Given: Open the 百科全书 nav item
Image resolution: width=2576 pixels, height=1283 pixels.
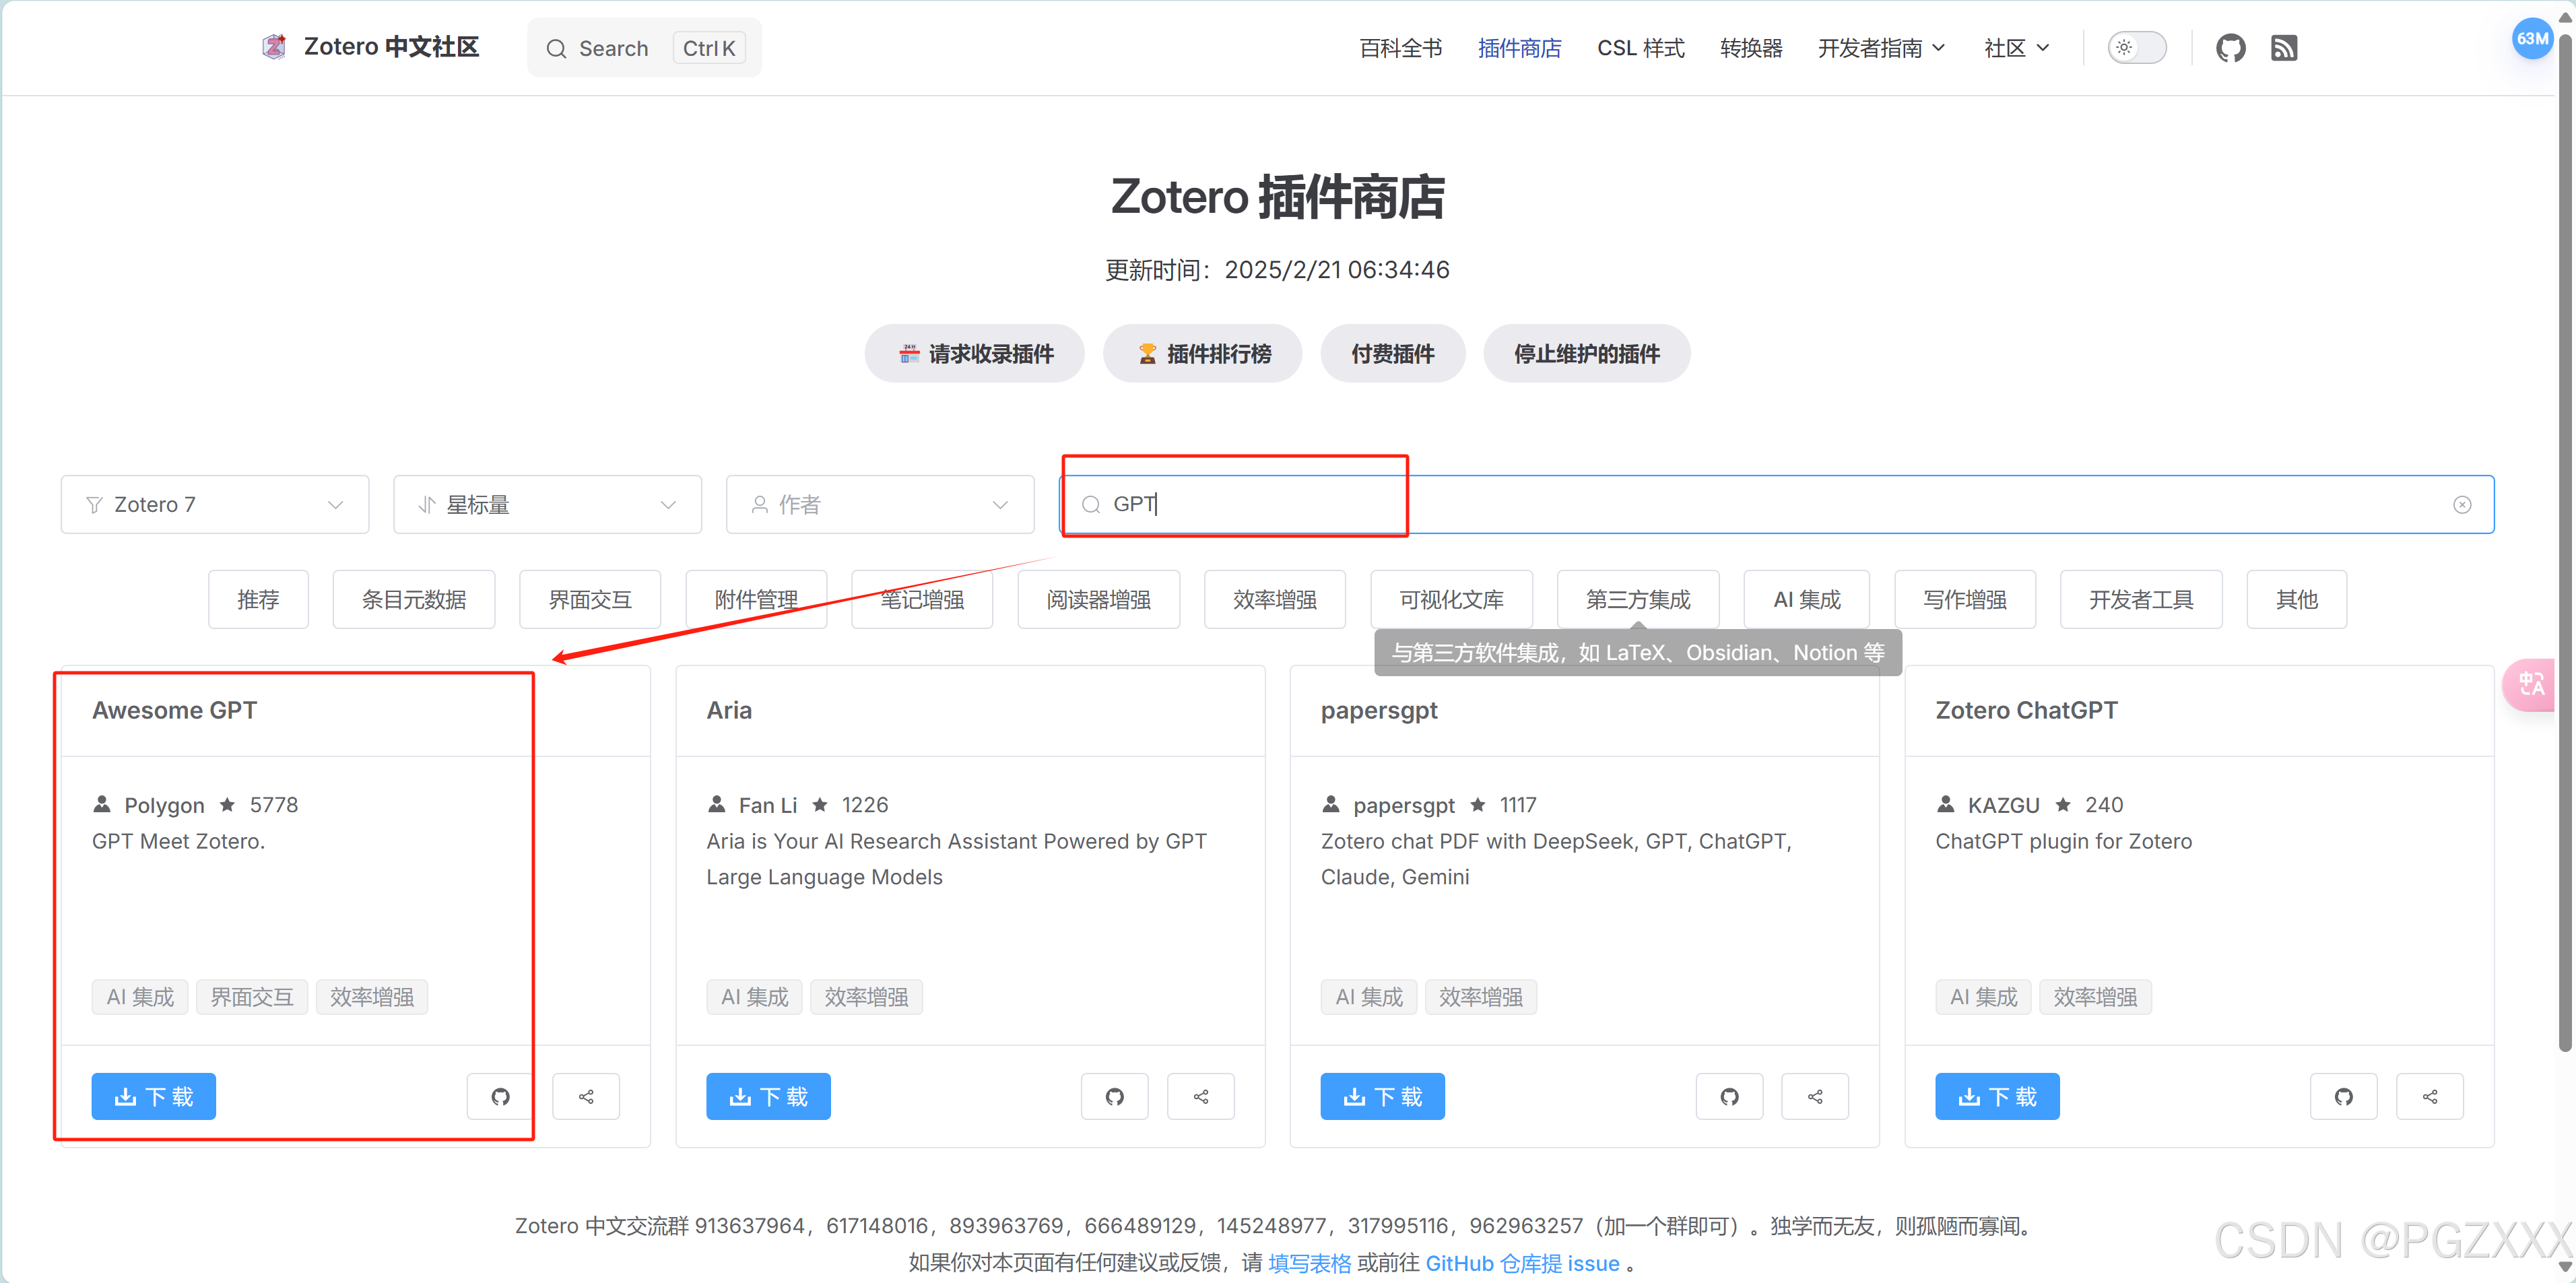Looking at the screenshot, I should coord(1400,48).
